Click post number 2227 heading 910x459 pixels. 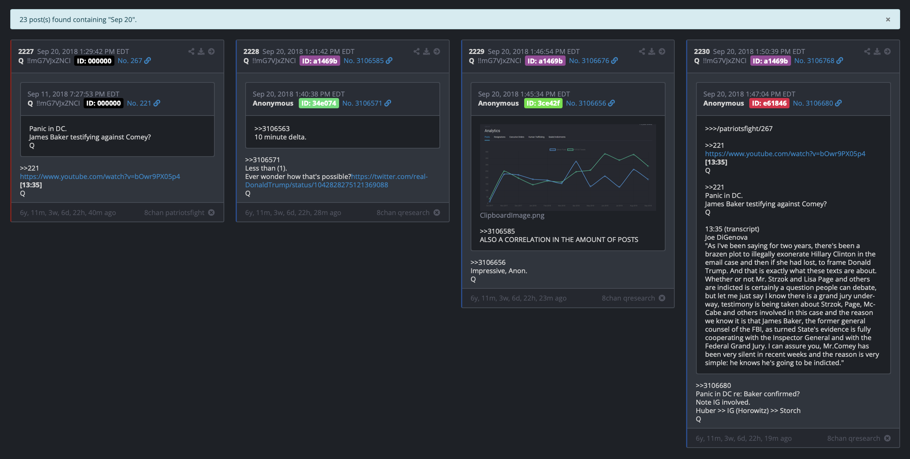(x=26, y=52)
